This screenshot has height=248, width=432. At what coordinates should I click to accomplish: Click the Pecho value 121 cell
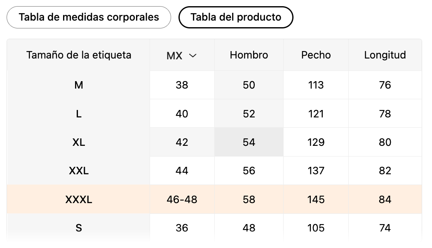pos(316,114)
